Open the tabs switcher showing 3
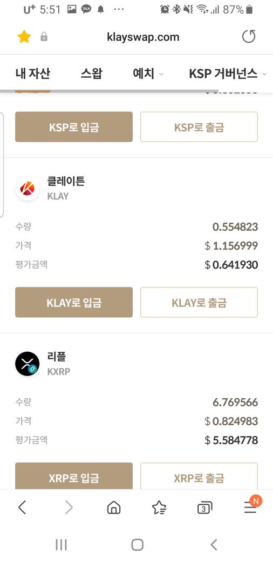273x562 pixels. 204,508
